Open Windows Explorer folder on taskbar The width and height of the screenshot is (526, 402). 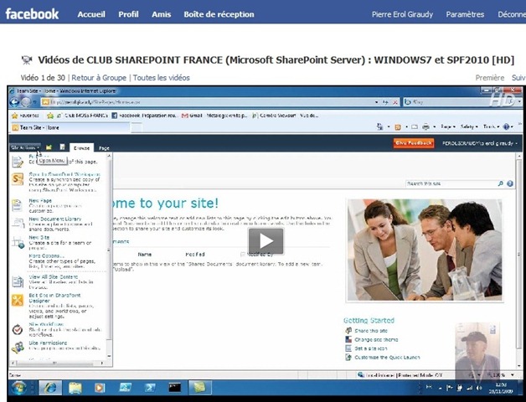point(75,389)
